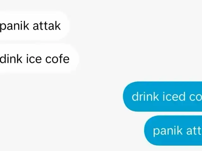The width and height of the screenshot is (202, 151).
Task: Click the word 'dink' in the received message
Action: 11,59
